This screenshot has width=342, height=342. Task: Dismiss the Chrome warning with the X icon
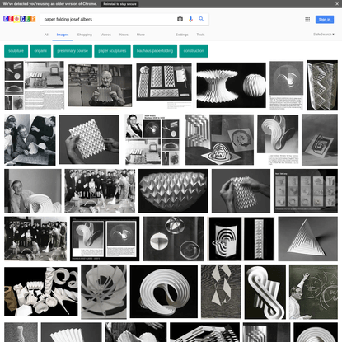[337, 4]
